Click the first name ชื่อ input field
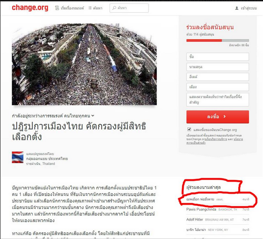263x239 pixels. click(218, 57)
